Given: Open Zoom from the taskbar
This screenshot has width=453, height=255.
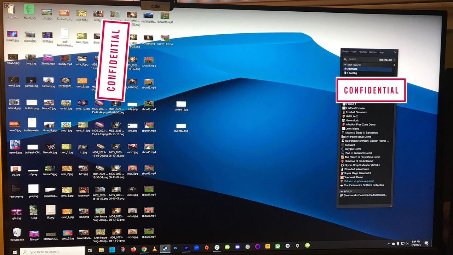Looking at the screenshot, I should [196, 248].
